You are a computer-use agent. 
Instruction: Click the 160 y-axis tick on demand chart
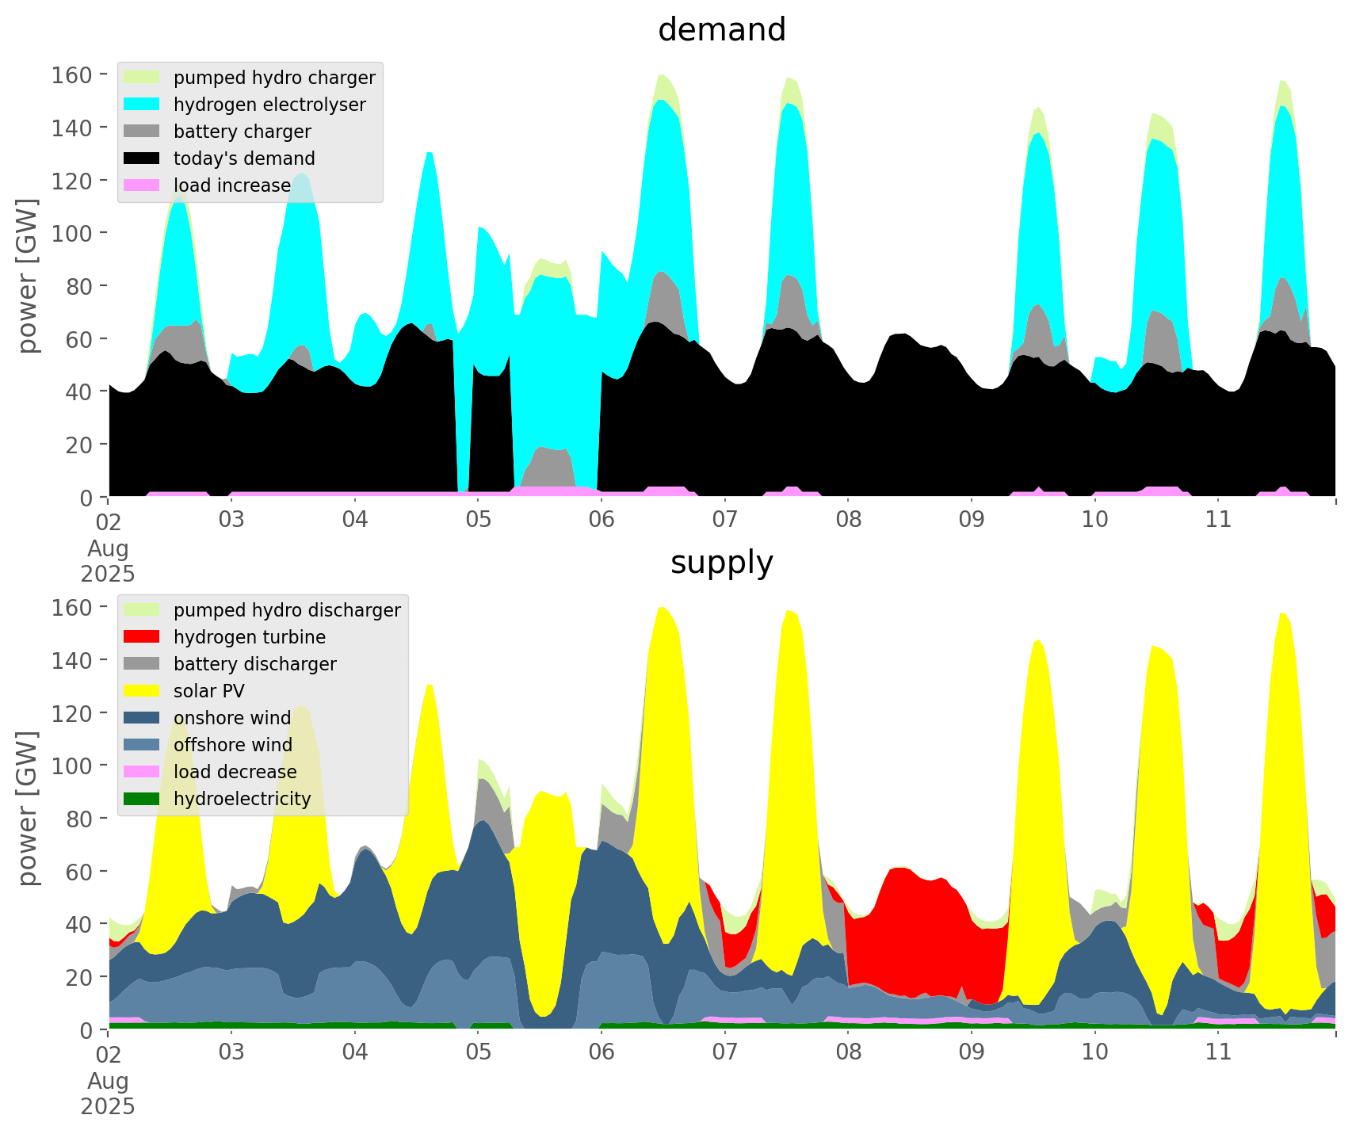71,74
